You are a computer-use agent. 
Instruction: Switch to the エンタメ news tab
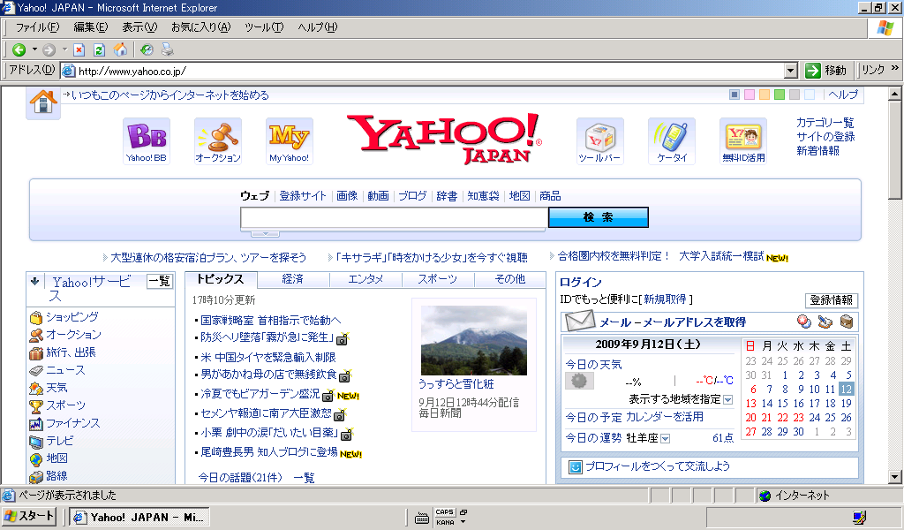(365, 279)
